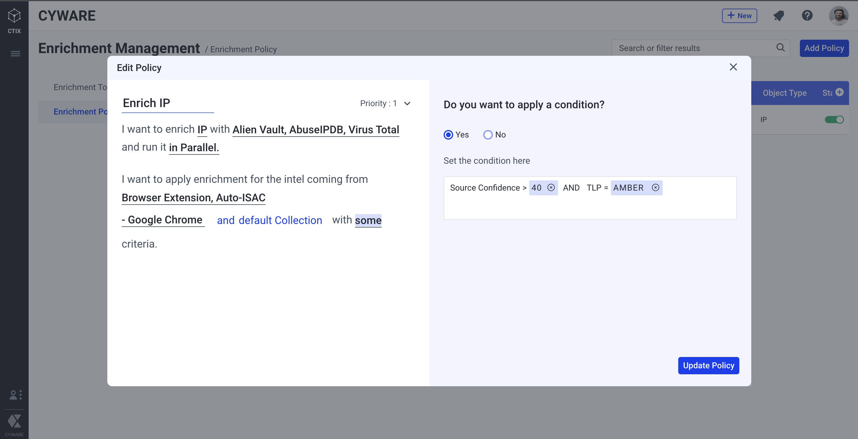Remove the AMBER TLP value chip
Image resolution: width=858 pixels, height=439 pixels.
[655, 188]
